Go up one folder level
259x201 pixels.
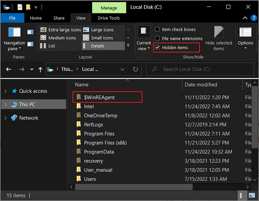[40, 70]
